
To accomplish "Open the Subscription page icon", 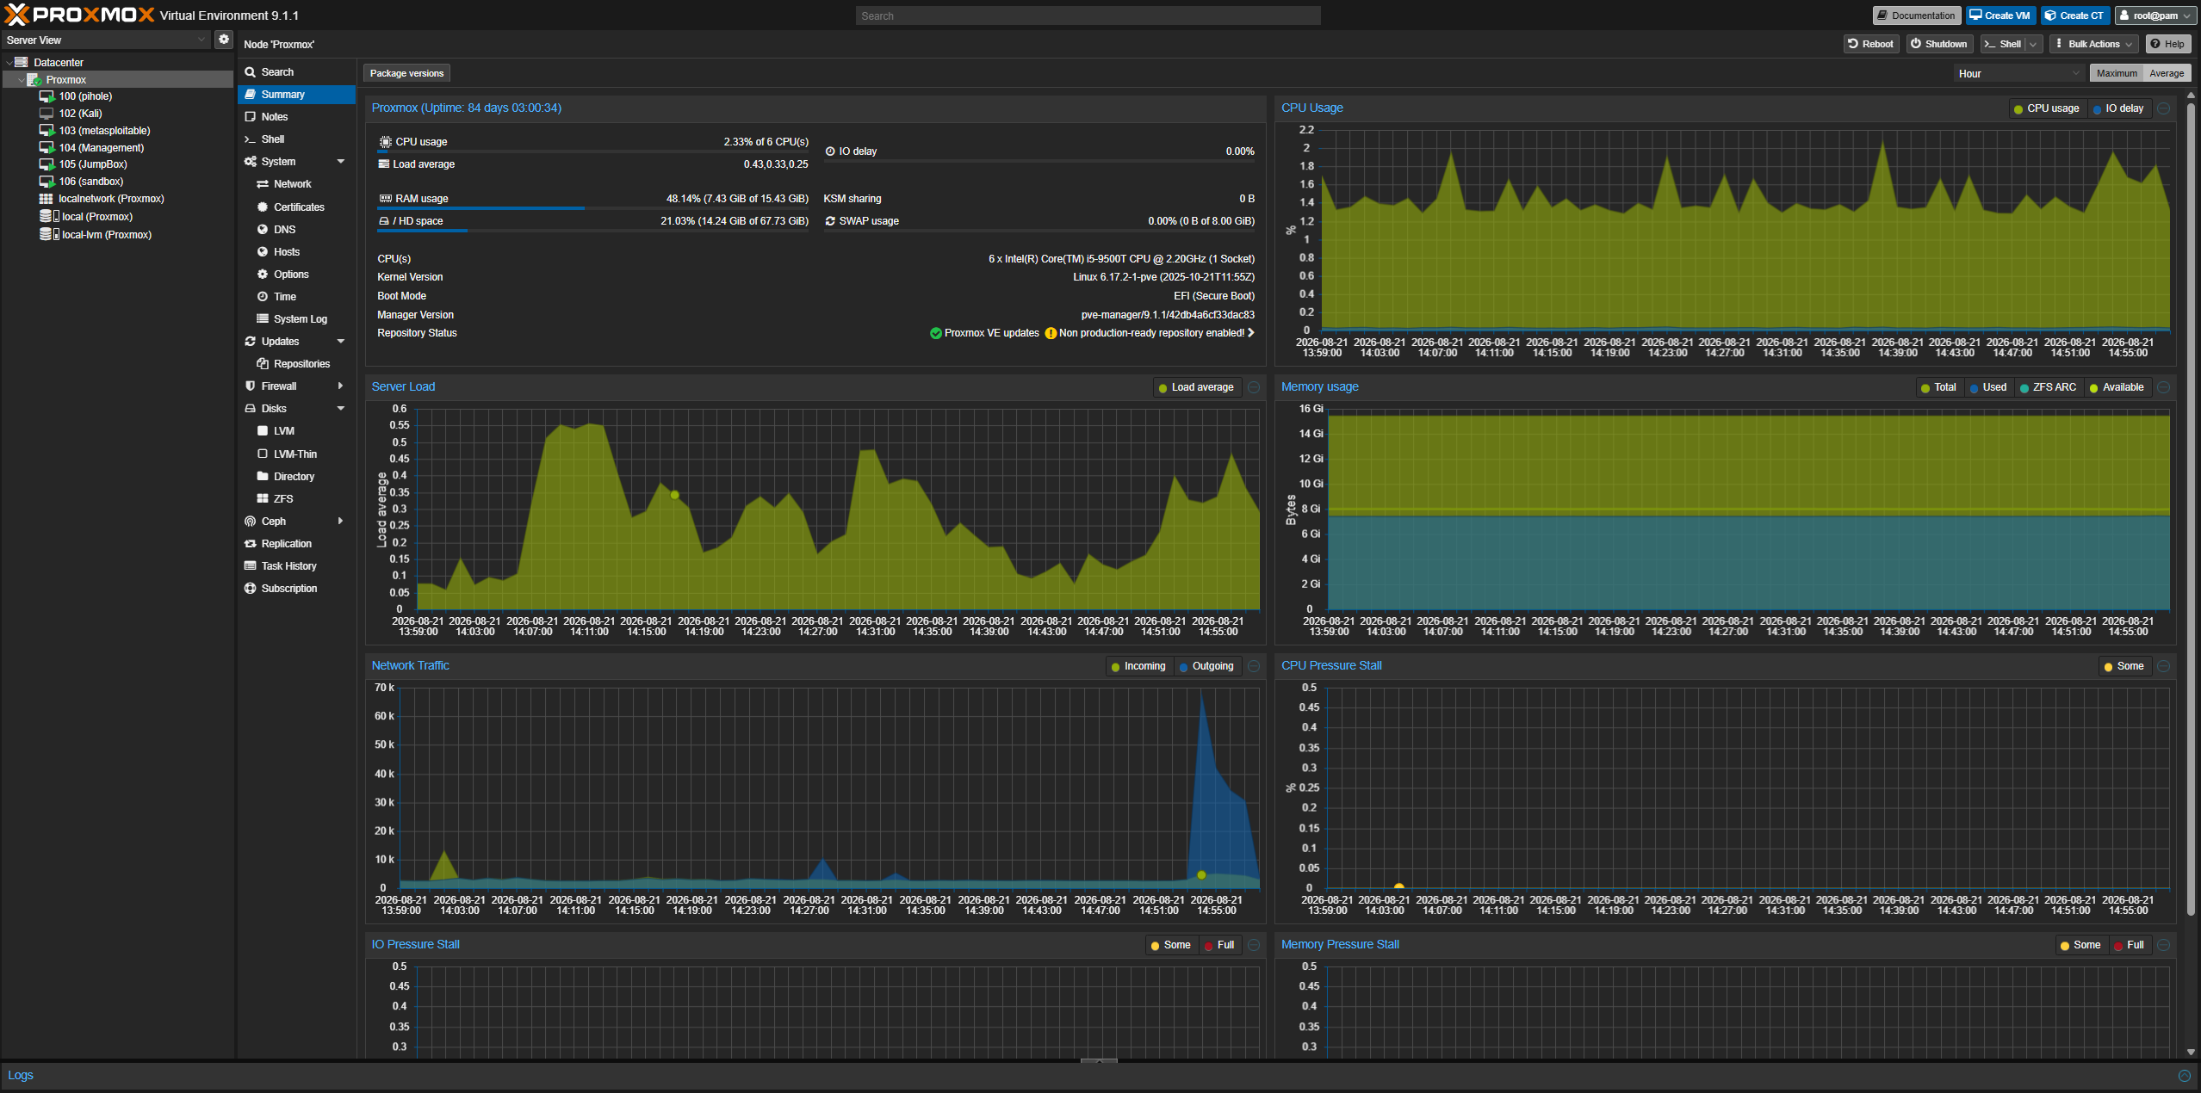I will pos(251,589).
